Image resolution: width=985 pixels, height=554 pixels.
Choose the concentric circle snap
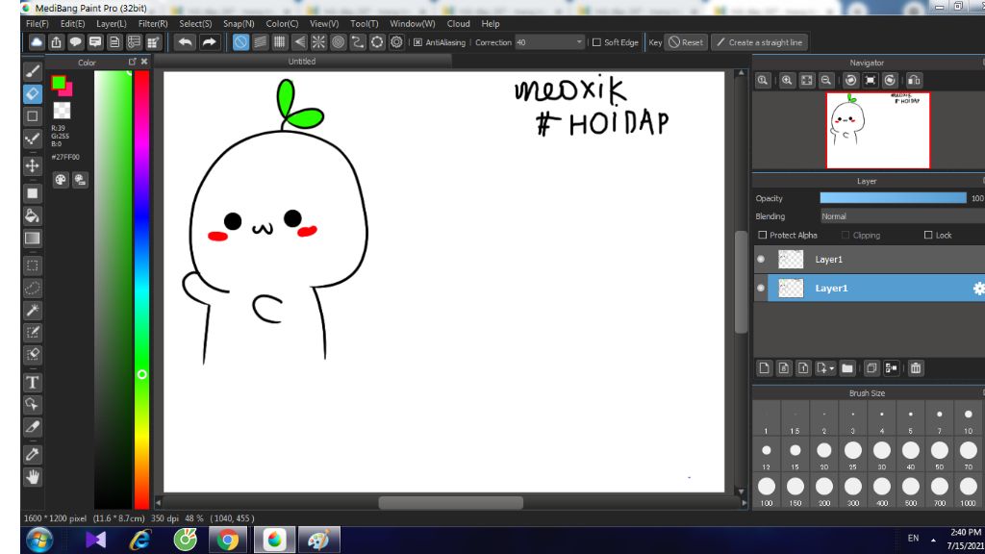(338, 42)
